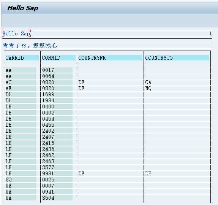Click connection ID 0941
218x205 pixels.
click(x=48, y=192)
